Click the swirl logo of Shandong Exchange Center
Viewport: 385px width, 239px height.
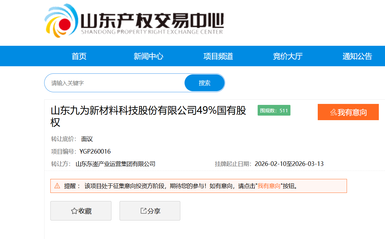coord(61,21)
